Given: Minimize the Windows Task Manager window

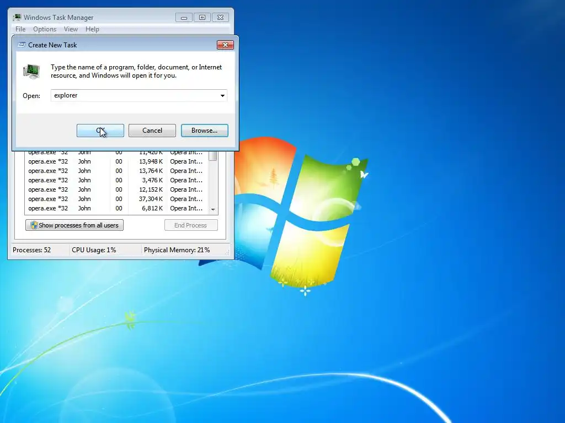Looking at the screenshot, I should 184,17.
